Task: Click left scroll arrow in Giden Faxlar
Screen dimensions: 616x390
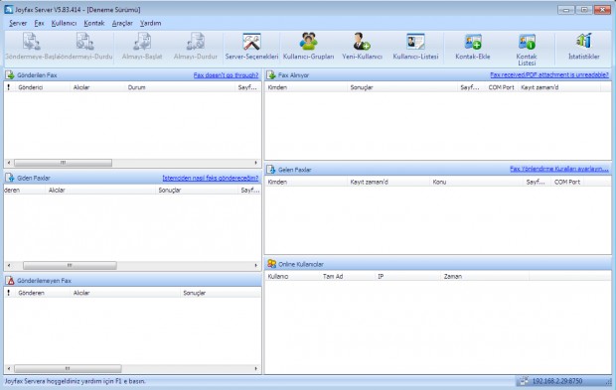Action: (9, 265)
